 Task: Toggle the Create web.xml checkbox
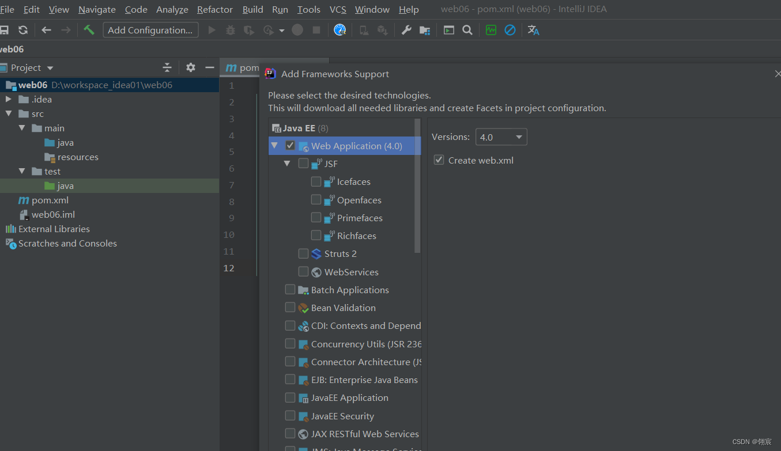pyautogui.click(x=439, y=160)
